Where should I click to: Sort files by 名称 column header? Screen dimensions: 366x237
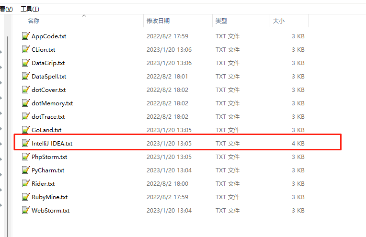coord(34,21)
